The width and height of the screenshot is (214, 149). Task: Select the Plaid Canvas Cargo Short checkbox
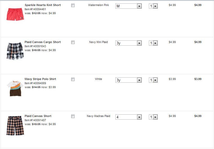click(x=73, y=42)
